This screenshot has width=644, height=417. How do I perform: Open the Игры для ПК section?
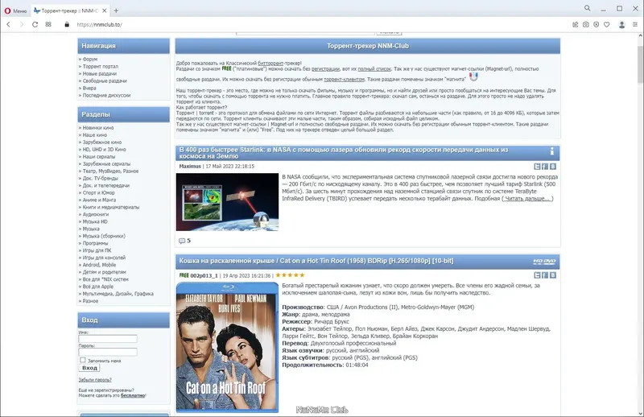pos(97,250)
